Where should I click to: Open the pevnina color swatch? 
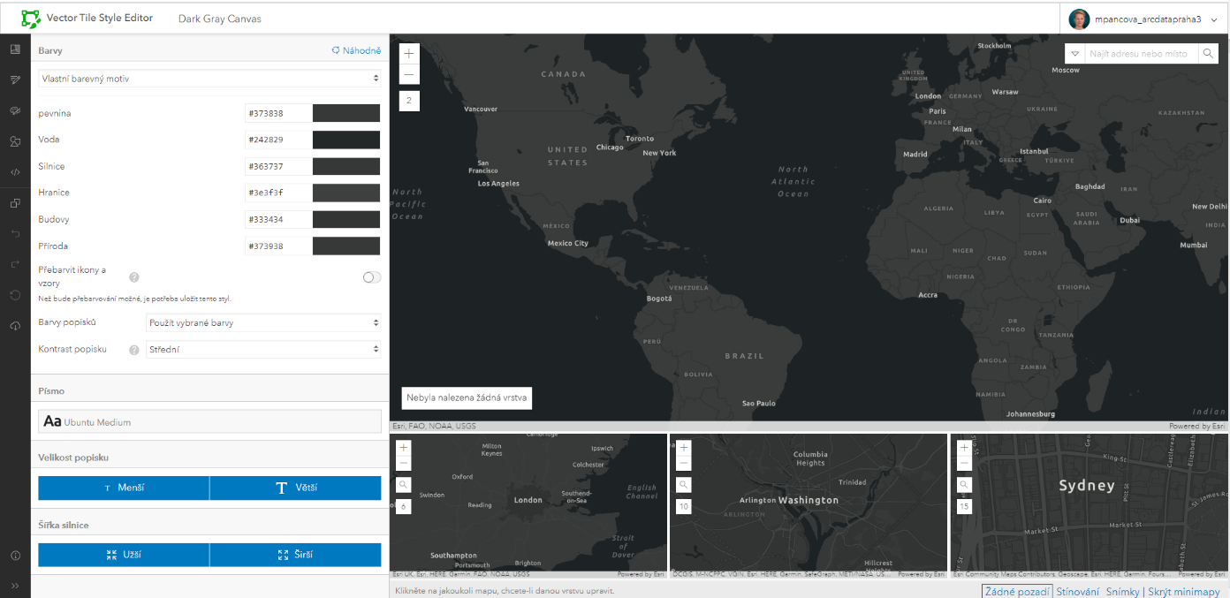pos(346,113)
